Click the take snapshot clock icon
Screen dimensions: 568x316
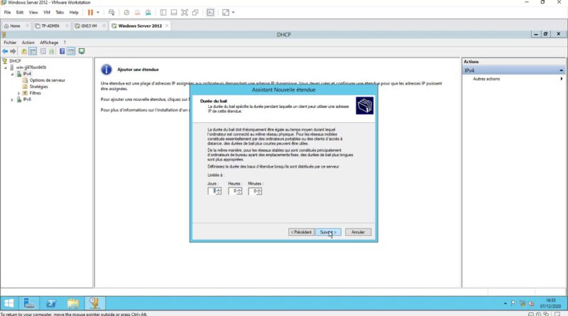[126, 12]
